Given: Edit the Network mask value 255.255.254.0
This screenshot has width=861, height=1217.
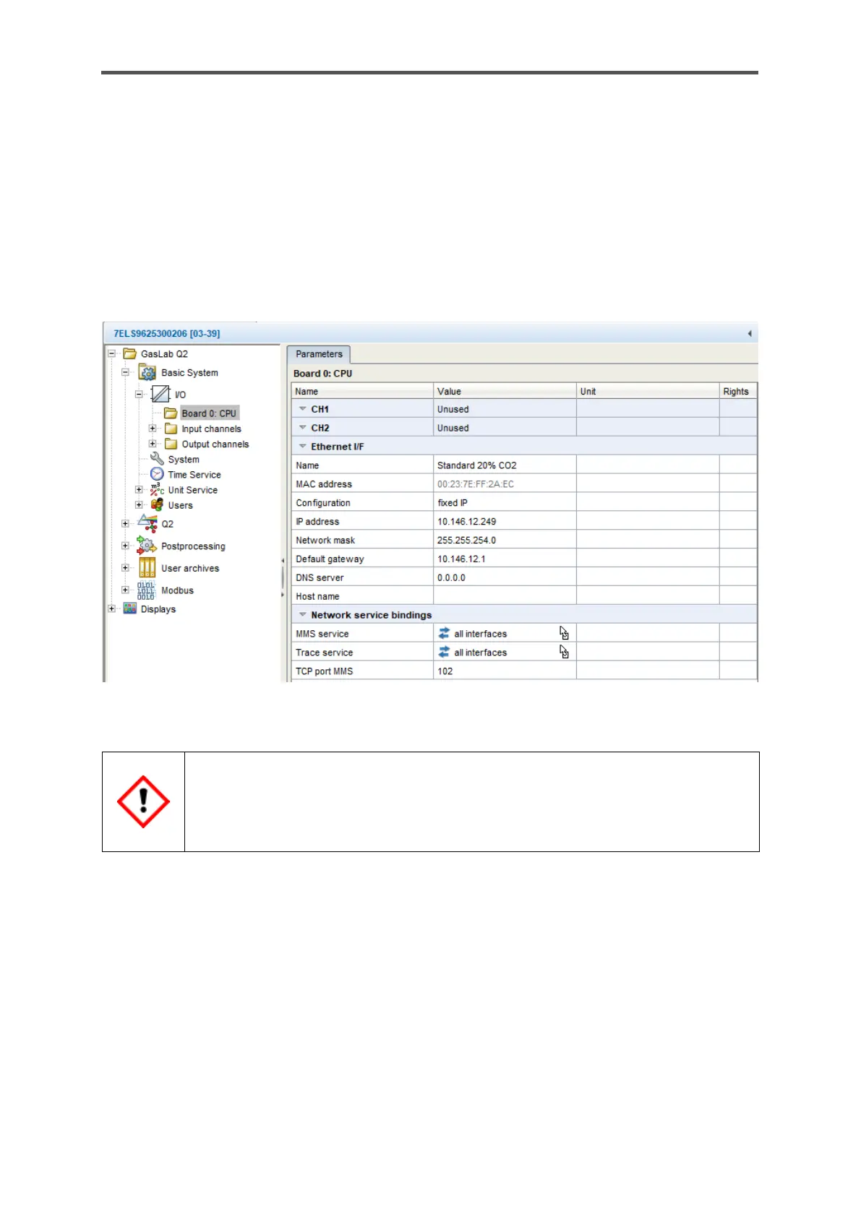Looking at the screenshot, I should pos(505,540).
